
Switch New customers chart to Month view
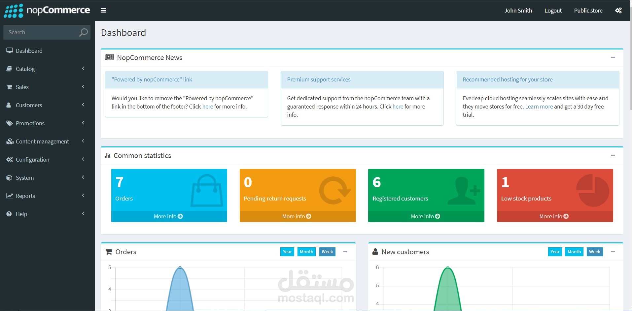click(574, 252)
